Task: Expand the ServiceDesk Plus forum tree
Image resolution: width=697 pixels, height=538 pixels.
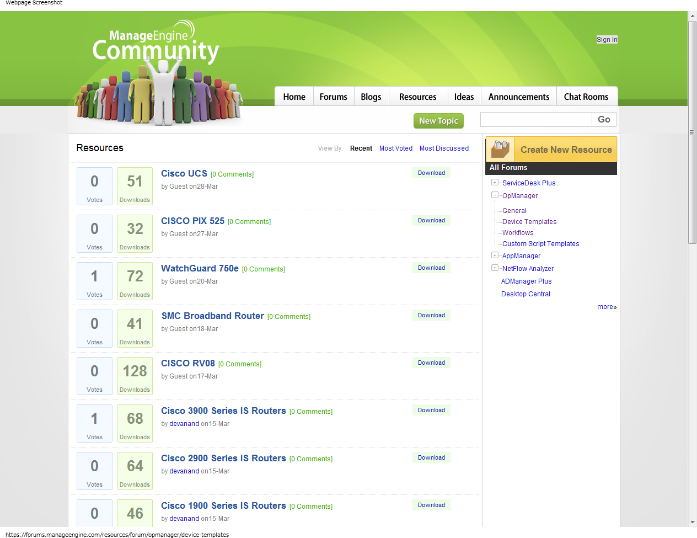Action: [x=495, y=182]
